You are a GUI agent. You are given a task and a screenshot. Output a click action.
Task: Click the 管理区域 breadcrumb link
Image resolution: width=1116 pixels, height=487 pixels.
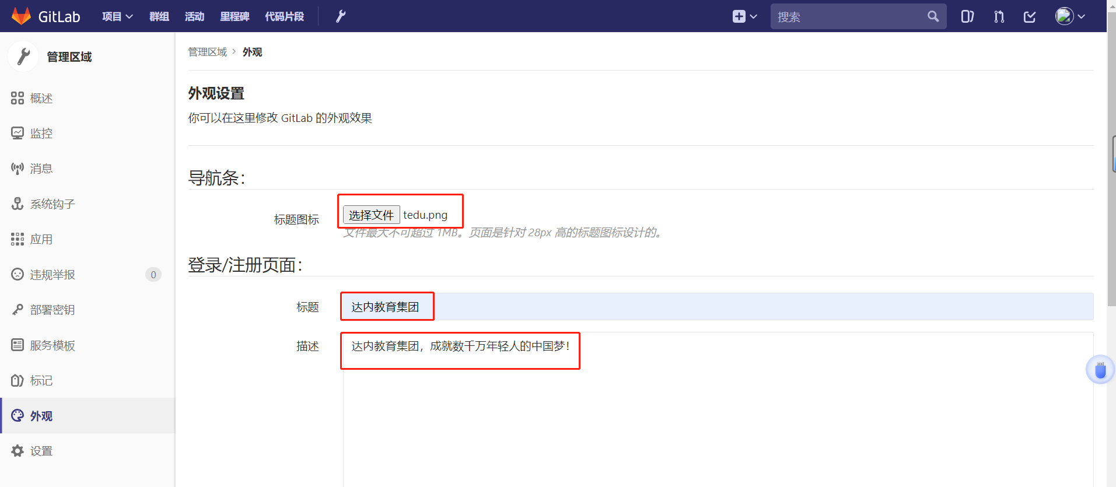point(207,52)
